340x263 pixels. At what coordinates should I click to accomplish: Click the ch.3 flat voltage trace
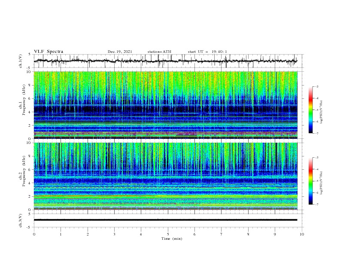(165, 220)
